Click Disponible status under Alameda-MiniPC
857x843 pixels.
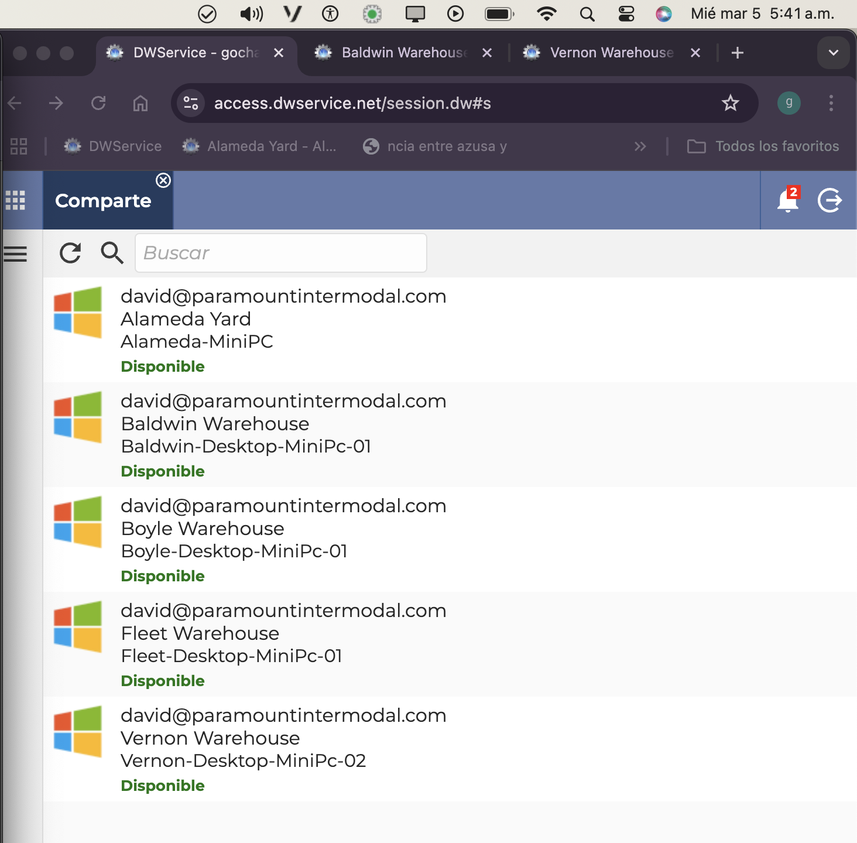pos(163,366)
